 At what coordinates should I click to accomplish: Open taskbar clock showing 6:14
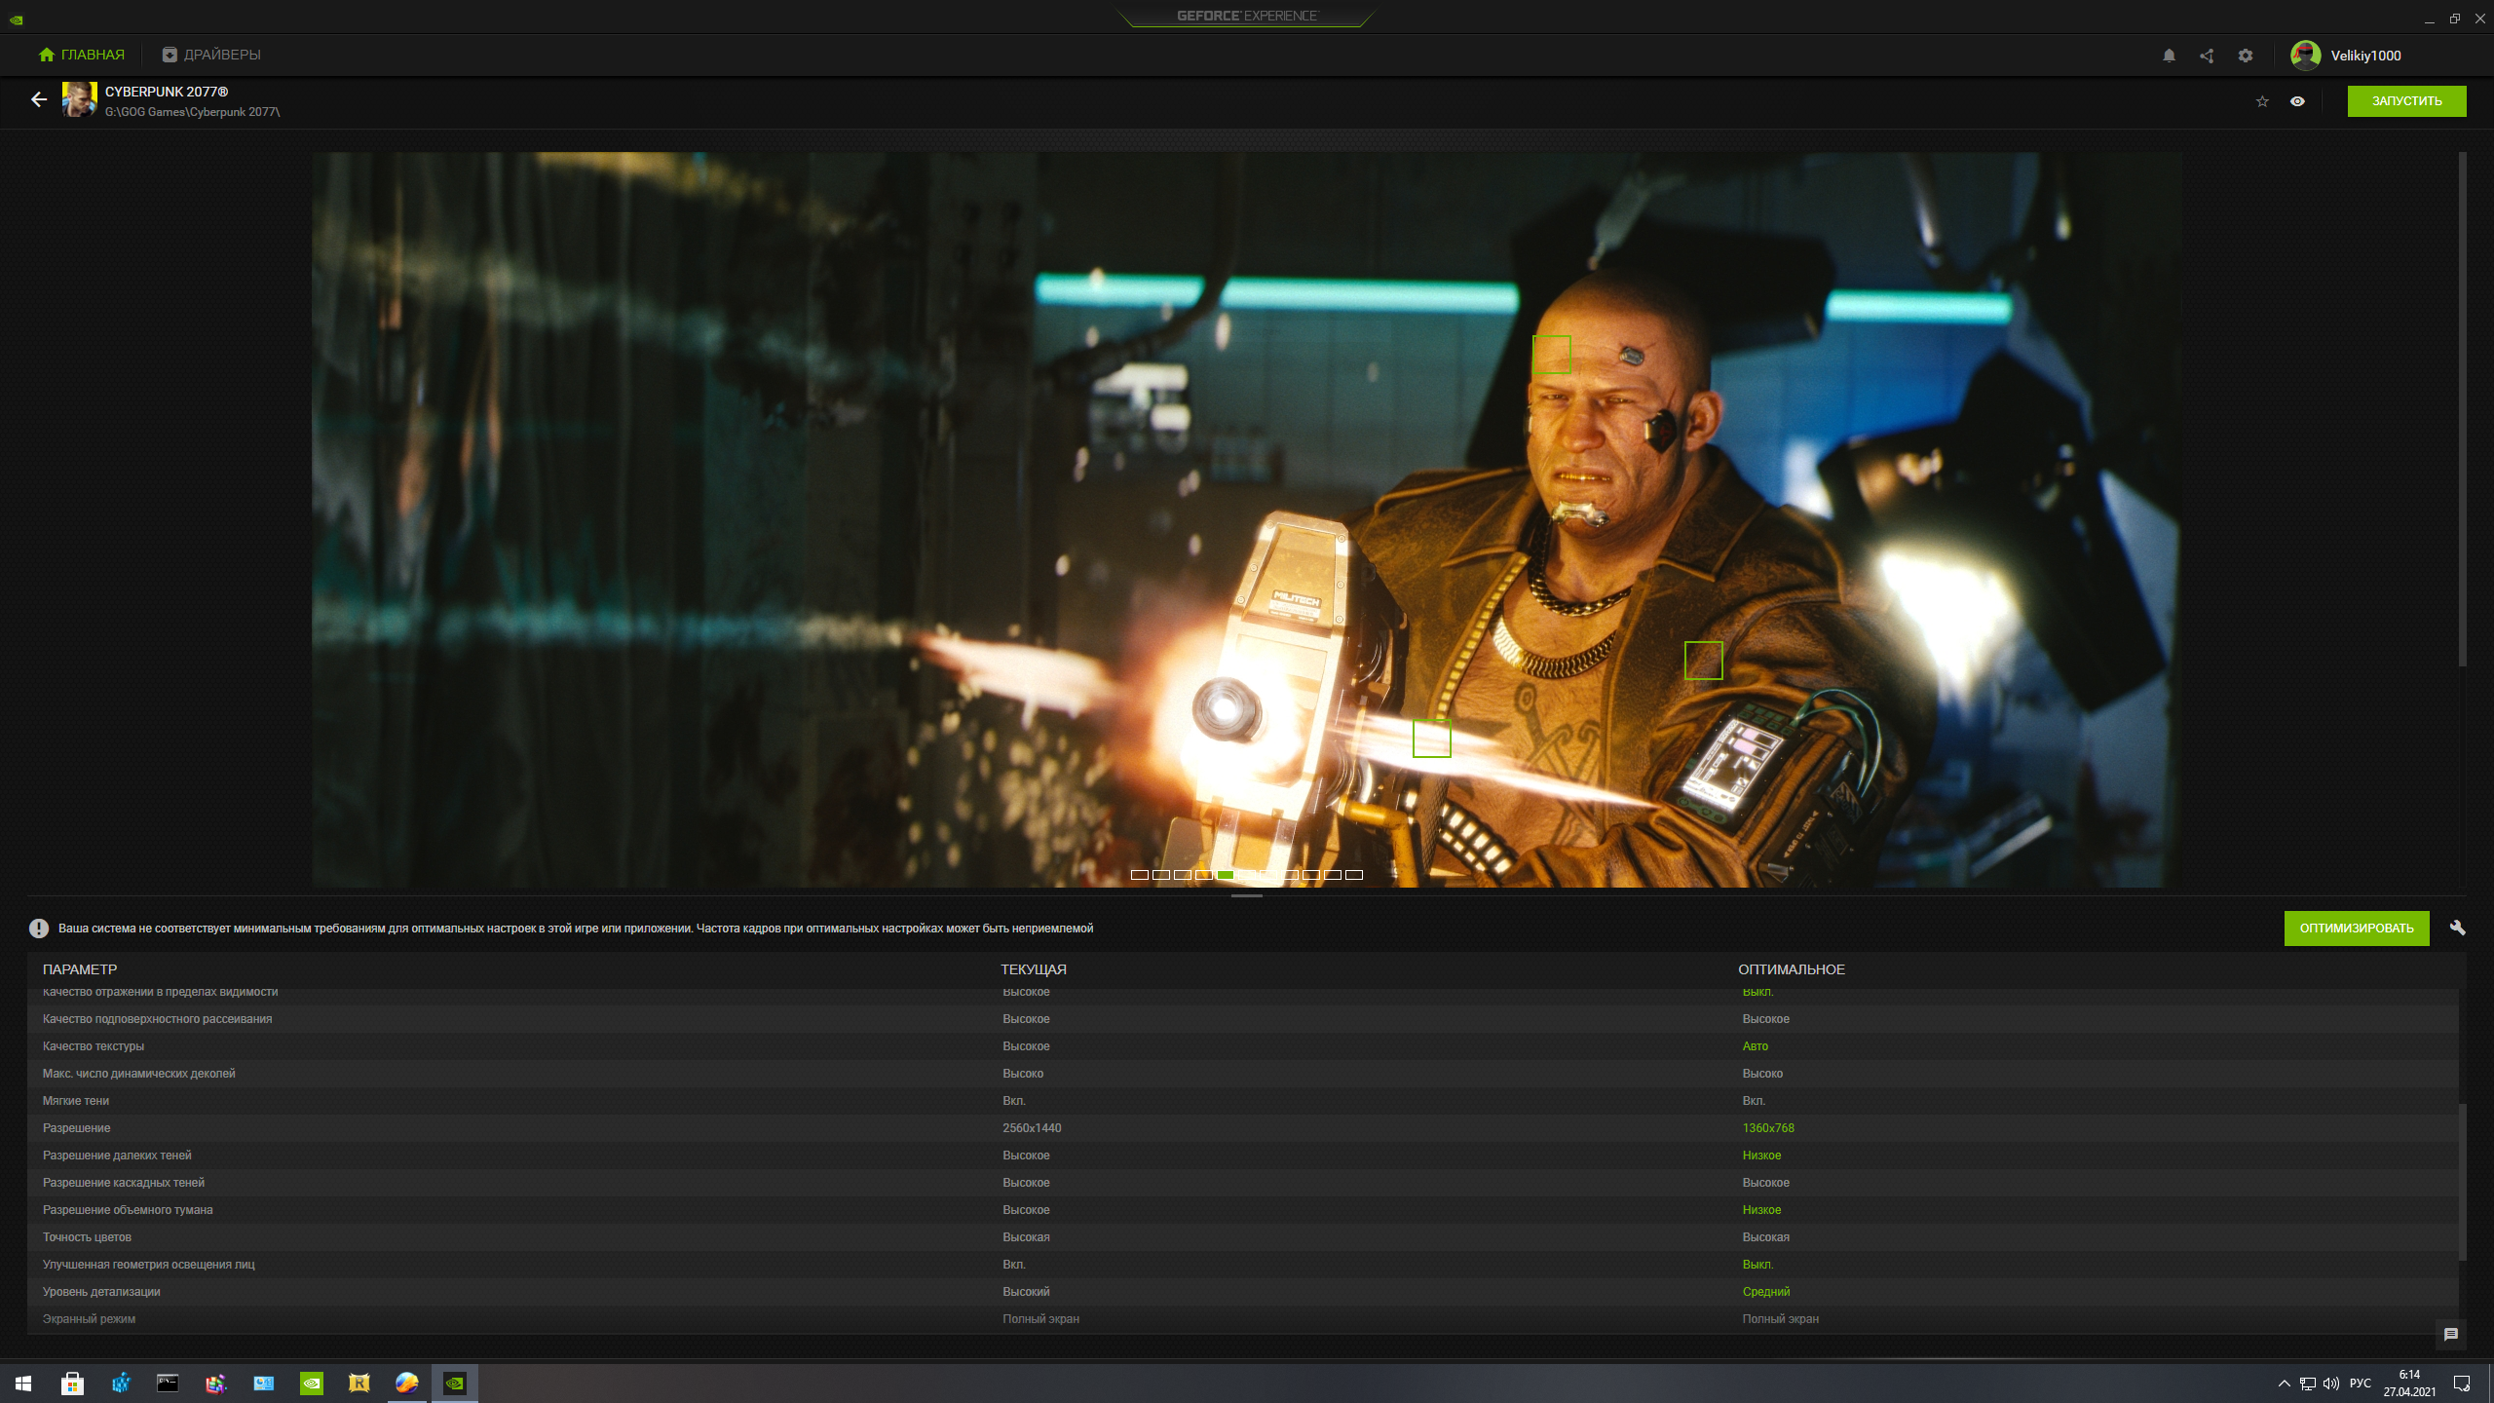tap(2409, 1384)
